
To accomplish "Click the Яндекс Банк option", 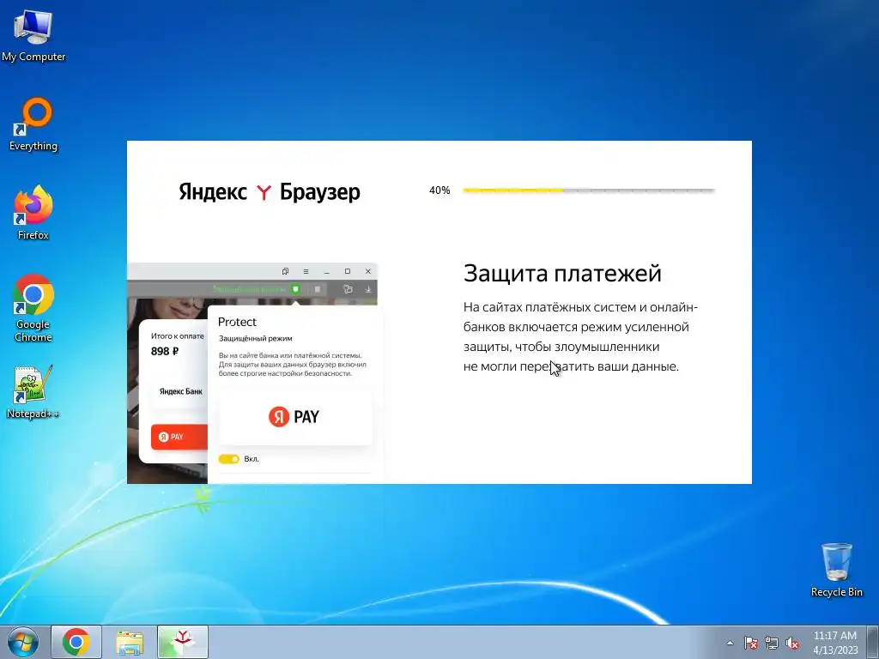I will click(179, 391).
